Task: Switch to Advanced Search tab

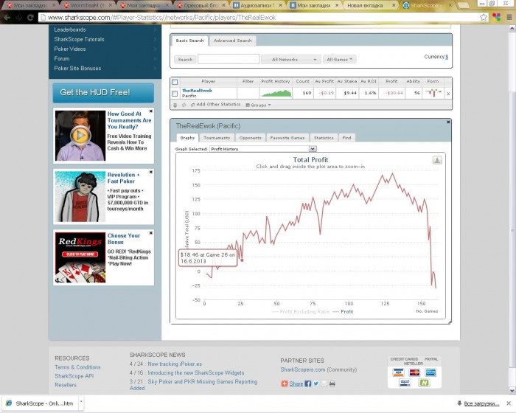Action: tap(233, 41)
